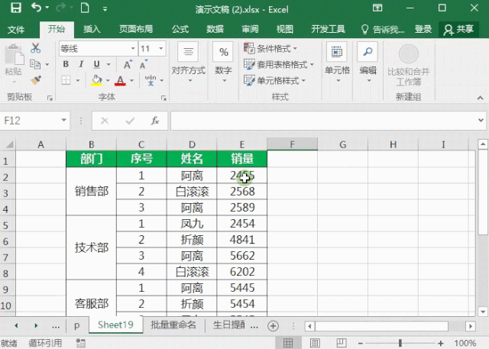This screenshot has height=349, width=489.
Task: Add a new sheet plus icon
Action: pyautogui.click(x=273, y=326)
